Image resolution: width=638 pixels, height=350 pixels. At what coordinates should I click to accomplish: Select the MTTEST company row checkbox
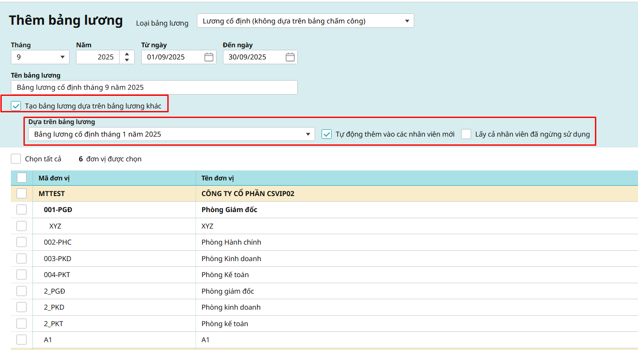pyautogui.click(x=22, y=193)
